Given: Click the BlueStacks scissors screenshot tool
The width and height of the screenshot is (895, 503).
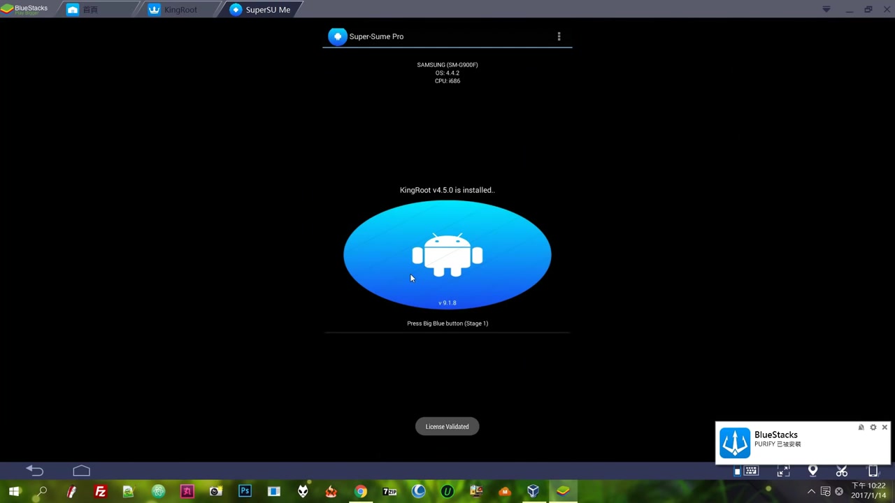Looking at the screenshot, I should tap(842, 472).
